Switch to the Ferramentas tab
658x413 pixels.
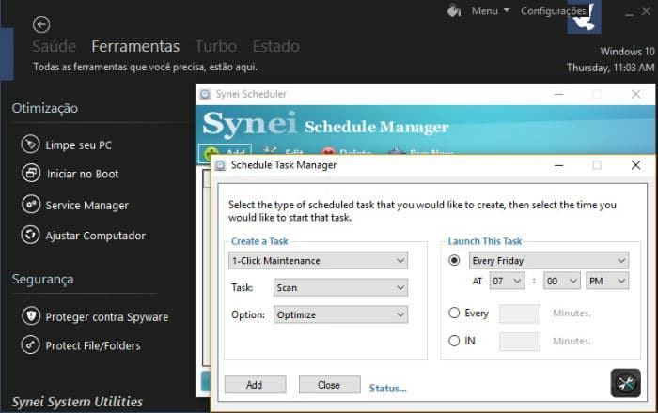(x=135, y=46)
